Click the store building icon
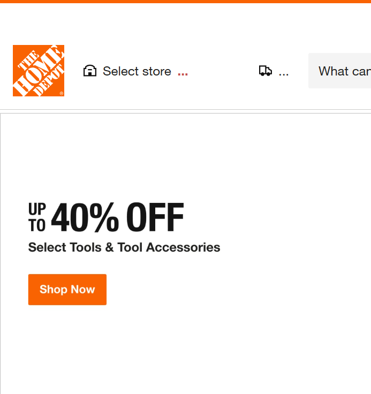Viewport: 371px width, 394px height. [90, 71]
